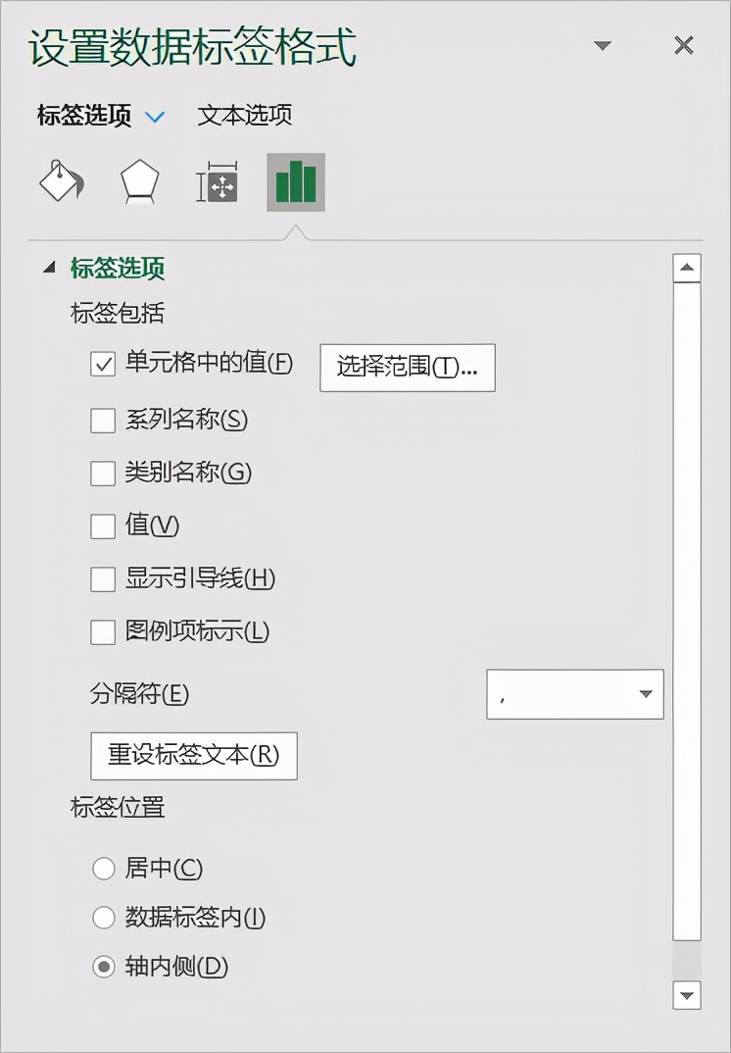
Task: Open the Fill & Line paint bucket tab
Action: tap(61, 181)
